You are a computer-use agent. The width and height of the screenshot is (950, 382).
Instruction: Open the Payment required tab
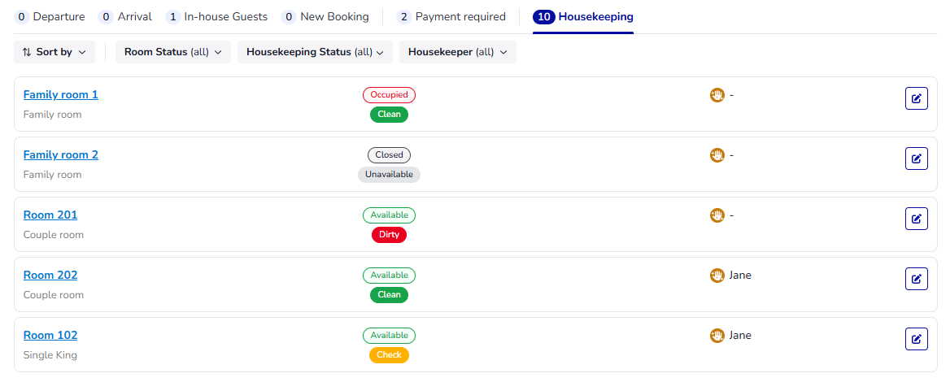[x=451, y=16]
